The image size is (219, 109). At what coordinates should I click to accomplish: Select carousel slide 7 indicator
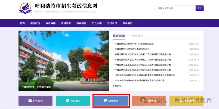[105, 80]
